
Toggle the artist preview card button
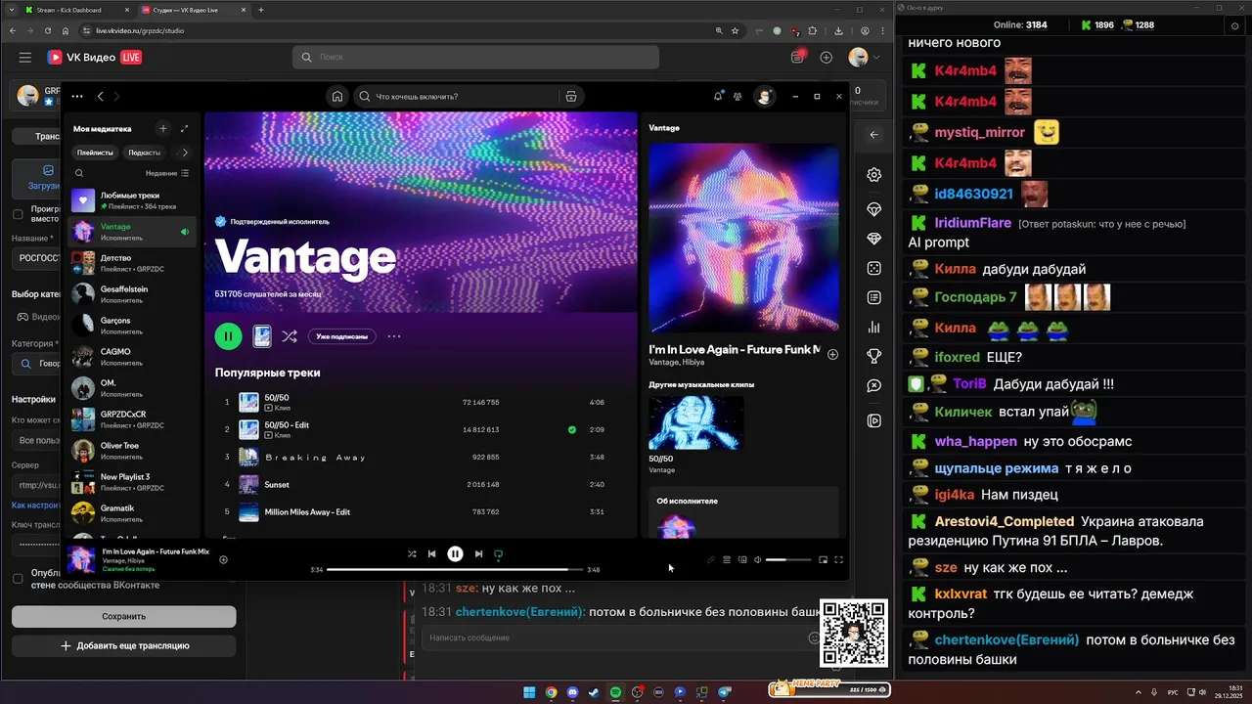[x=262, y=336]
